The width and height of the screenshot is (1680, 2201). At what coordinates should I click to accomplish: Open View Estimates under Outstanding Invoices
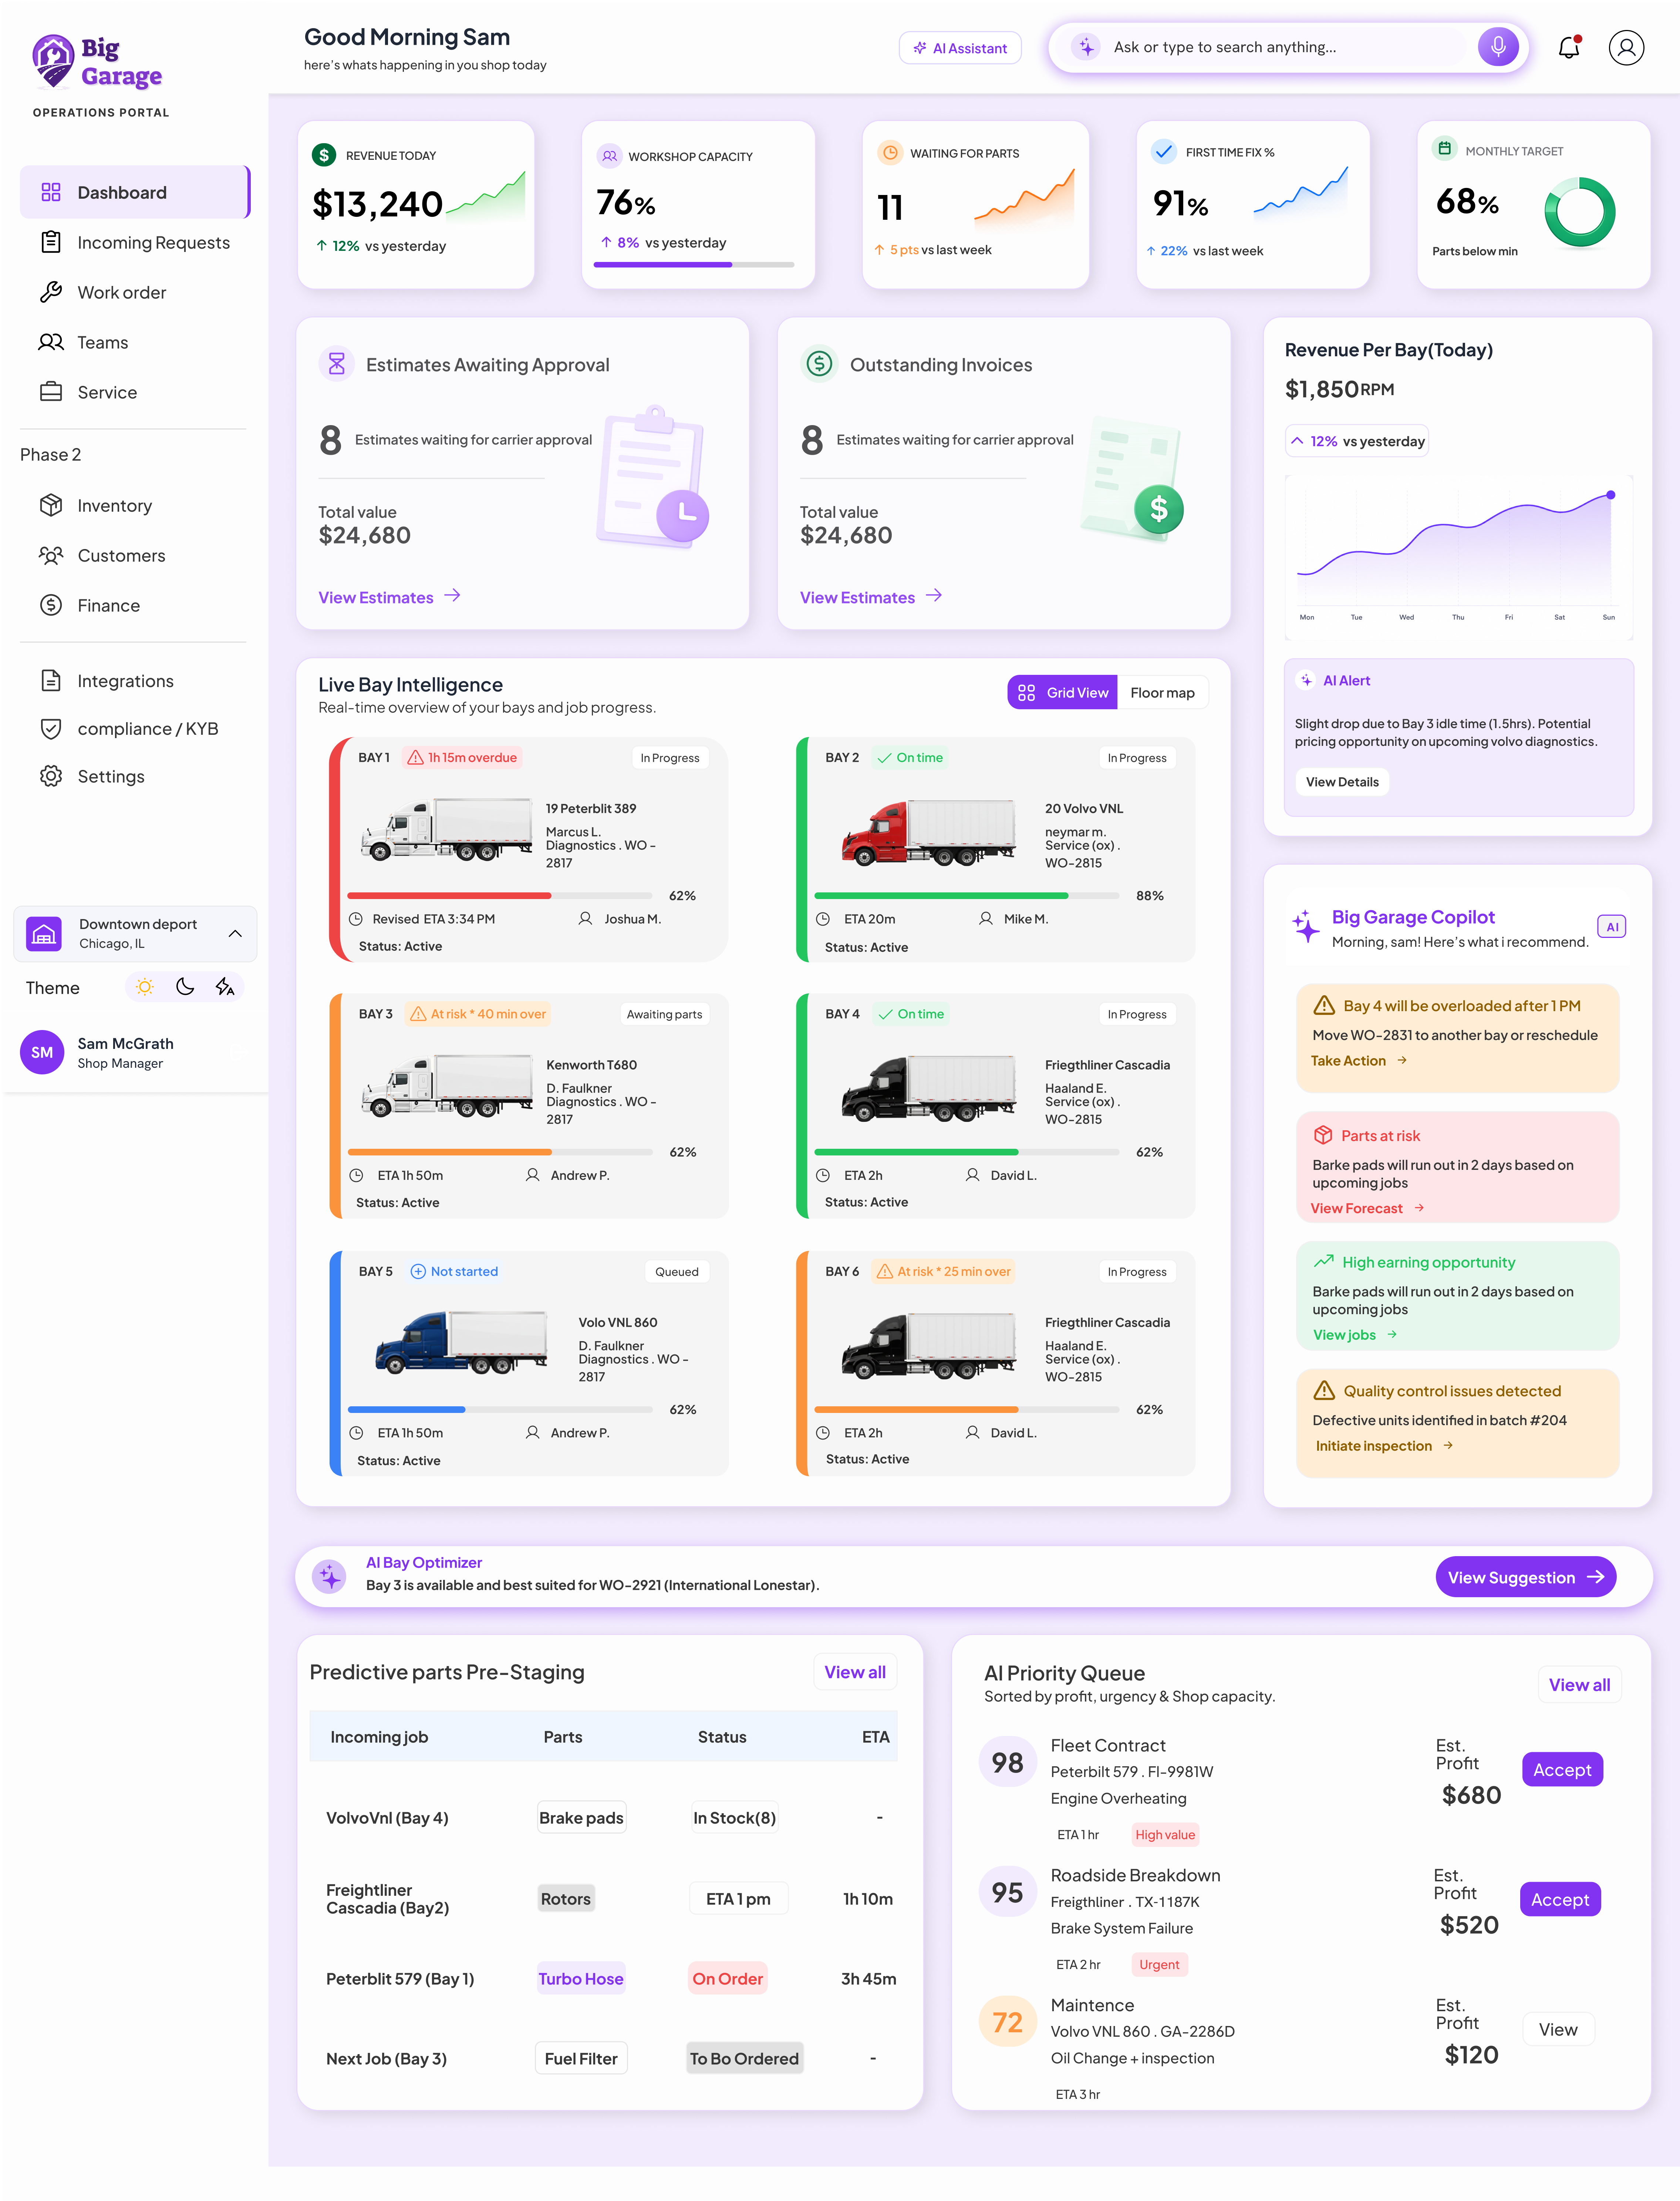pos(871,597)
